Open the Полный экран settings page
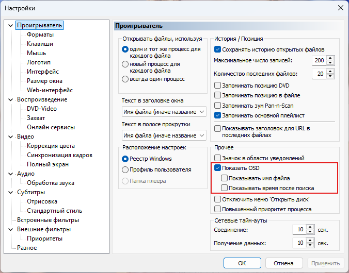This screenshot has height=273, width=349. tap(47, 164)
